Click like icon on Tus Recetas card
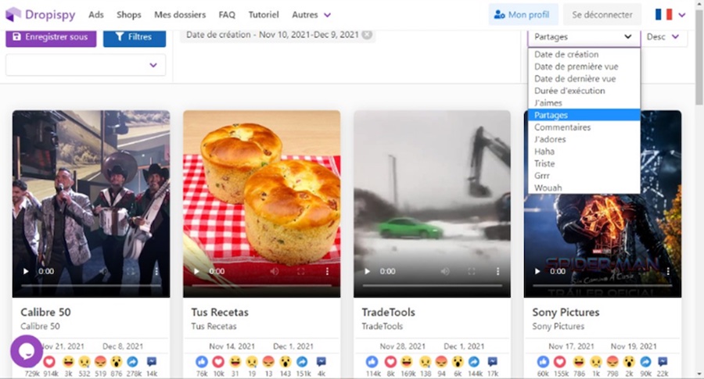The height and width of the screenshot is (379, 704). coord(202,362)
